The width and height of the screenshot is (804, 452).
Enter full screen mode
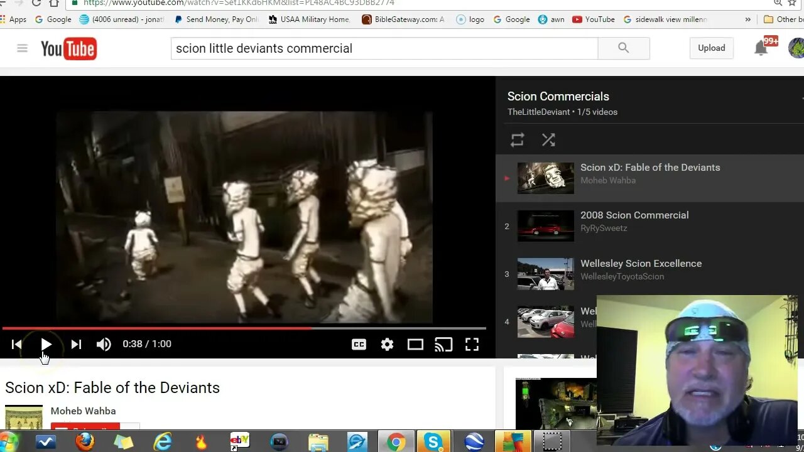pos(472,344)
